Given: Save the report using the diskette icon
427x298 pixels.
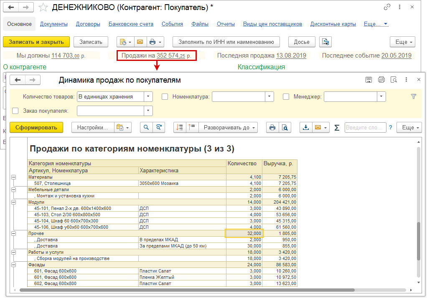Looking at the screenshot, I should [369, 80].
